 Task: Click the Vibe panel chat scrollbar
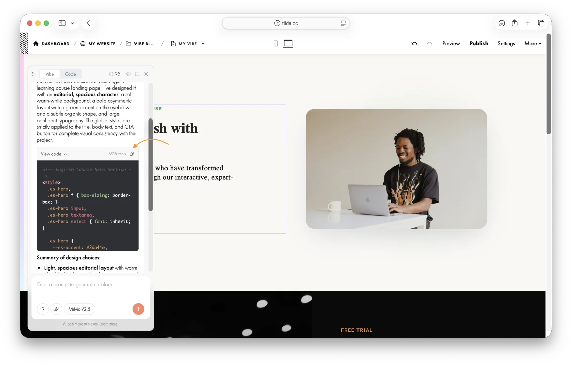pos(150,164)
